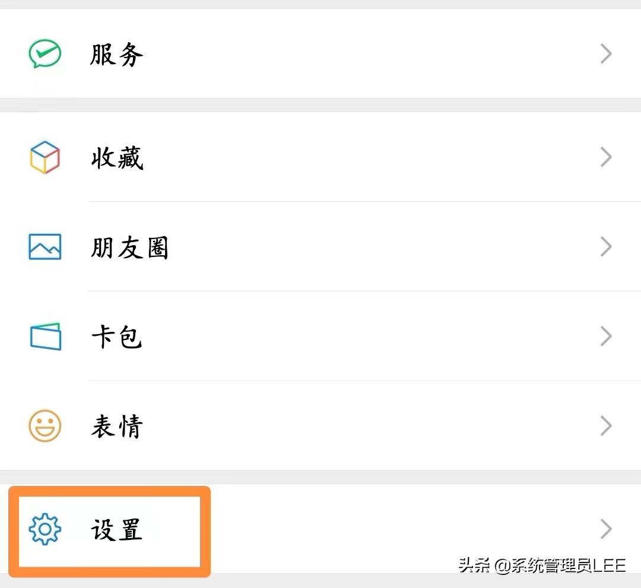The image size is (641, 588).
Task: Open the green checkmark chat bubble icon
Action: [x=45, y=53]
